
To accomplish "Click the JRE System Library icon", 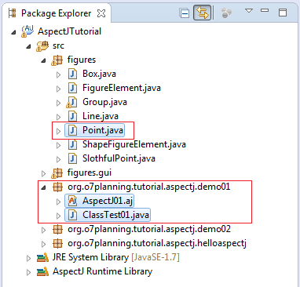I will [42, 258].
